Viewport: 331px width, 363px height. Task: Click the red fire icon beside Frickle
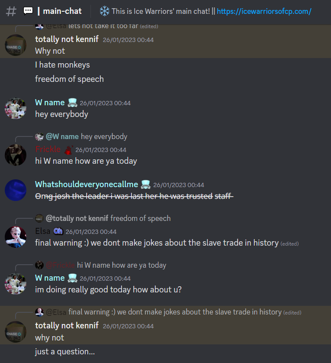[x=68, y=150]
